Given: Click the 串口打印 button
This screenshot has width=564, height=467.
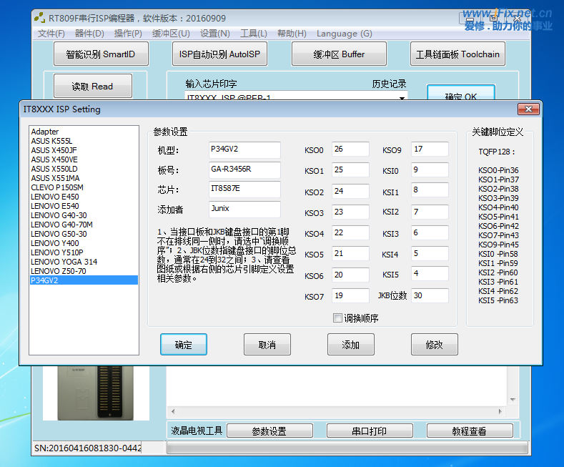Looking at the screenshot, I should (369, 431).
